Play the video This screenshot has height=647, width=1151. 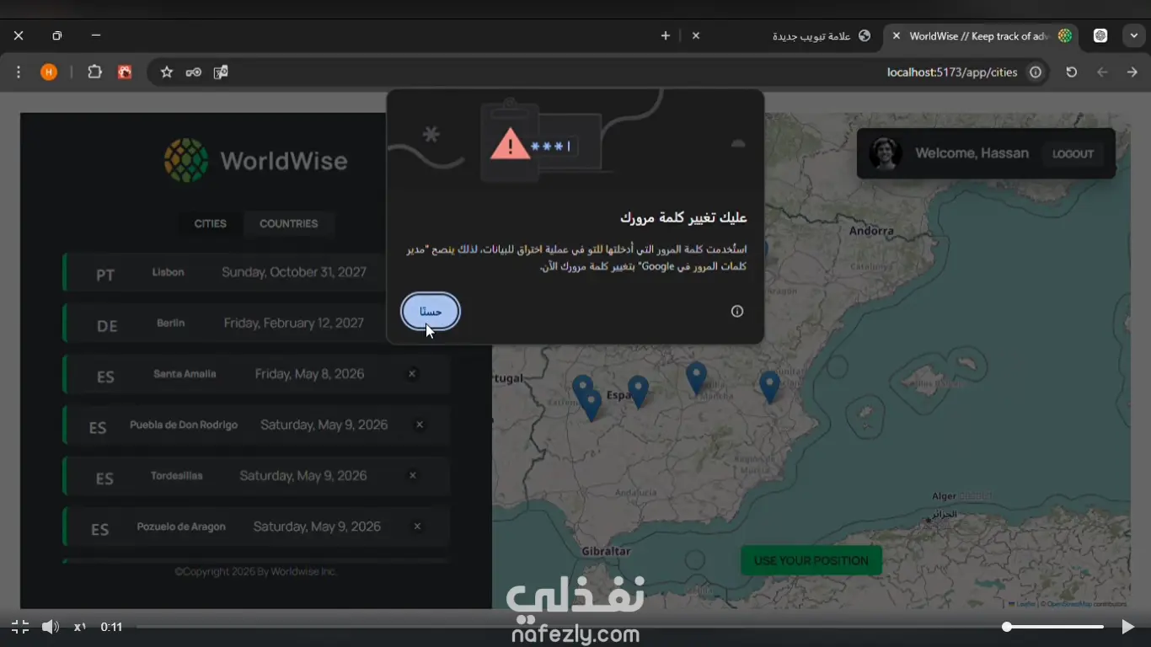[1127, 627]
